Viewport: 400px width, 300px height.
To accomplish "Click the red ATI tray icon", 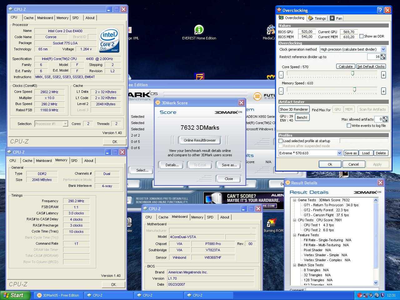I will pos(359,295).
